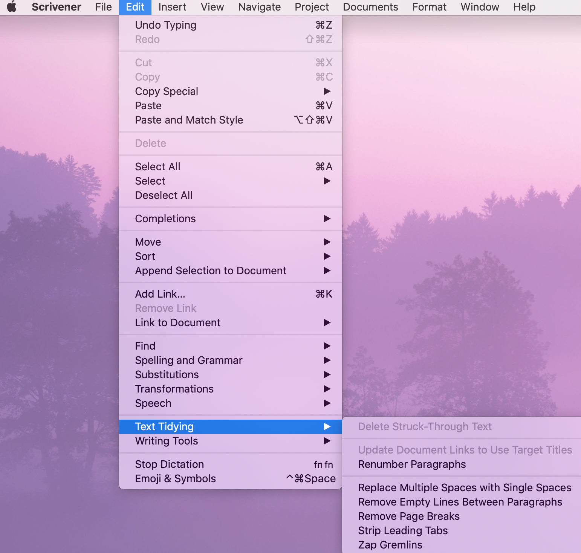Expand the Copy Special submenu

231,91
